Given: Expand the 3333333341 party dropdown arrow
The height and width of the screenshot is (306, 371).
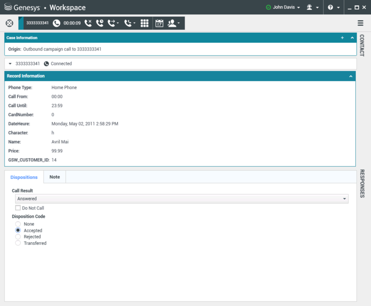Looking at the screenshot, I should click(10, 64).
